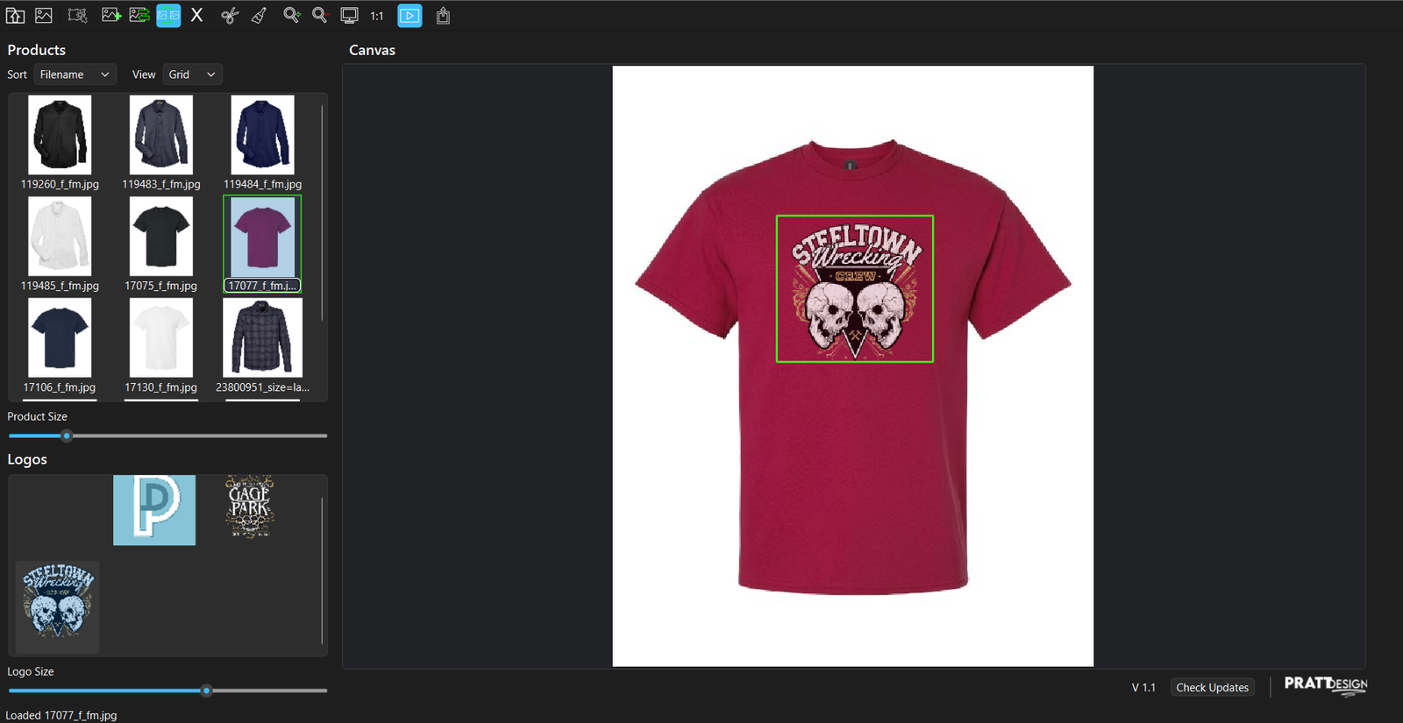Open the Sort Filename dropdown
The height and width of the screenshot is (723, 1403).
pyautogui.click(x=75, y=74)
